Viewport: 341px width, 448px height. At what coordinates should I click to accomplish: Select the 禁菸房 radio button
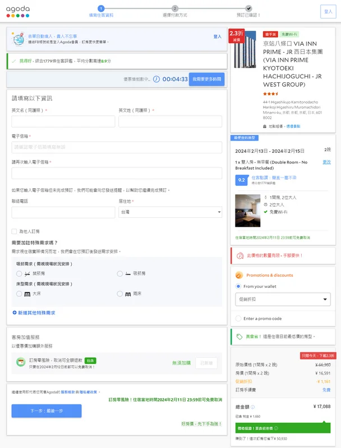coord(19,274)
